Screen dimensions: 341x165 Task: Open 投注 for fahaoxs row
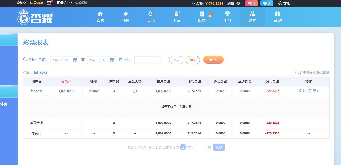click(x=301, y=91)
